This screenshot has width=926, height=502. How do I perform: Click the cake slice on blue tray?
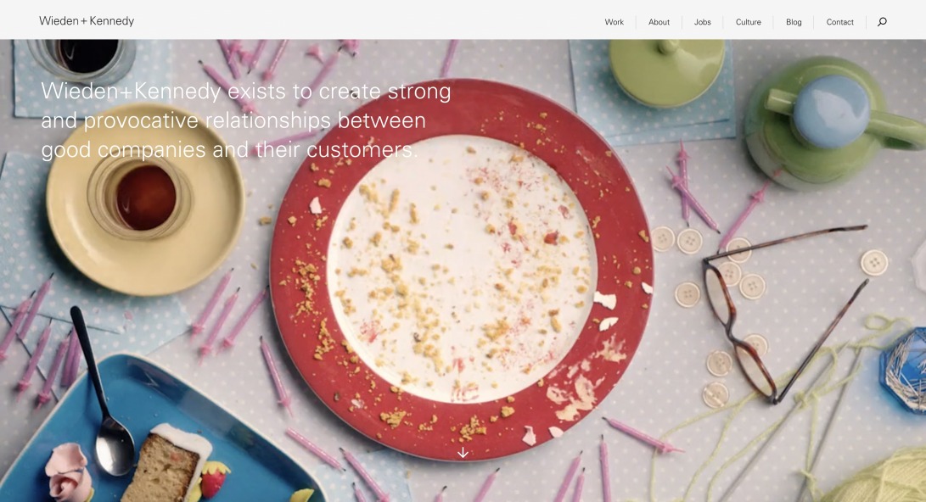coord(170,464)
